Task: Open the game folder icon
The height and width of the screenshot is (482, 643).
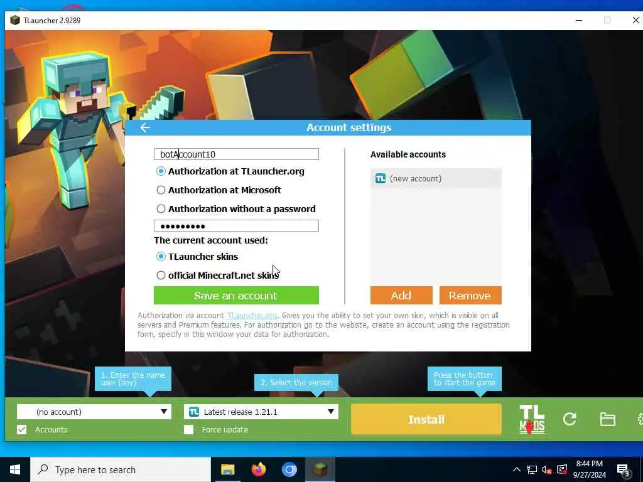Action: click(607, 419)
